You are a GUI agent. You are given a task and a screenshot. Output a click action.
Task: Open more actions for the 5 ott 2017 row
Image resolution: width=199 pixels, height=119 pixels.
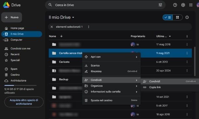click(x=187, y=106)
